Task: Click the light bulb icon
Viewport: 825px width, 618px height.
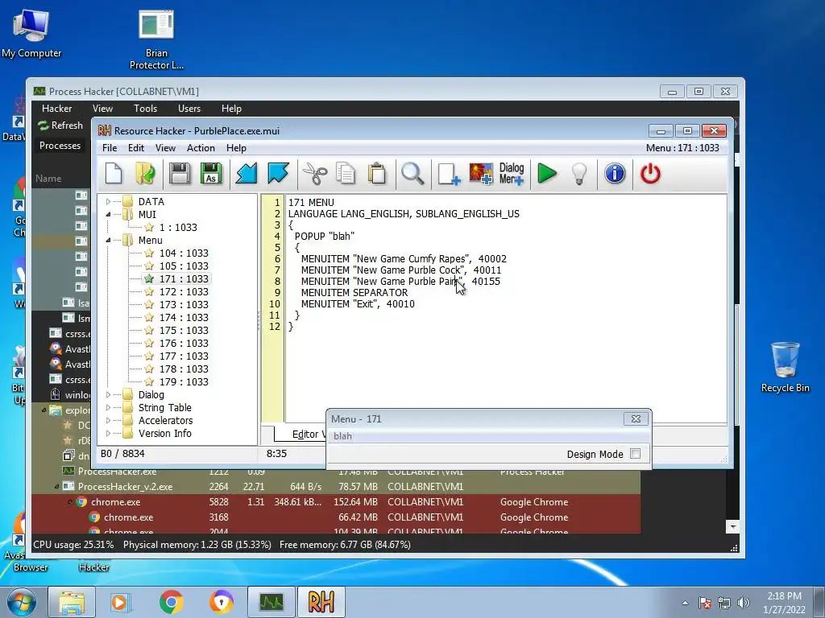Action: (x=579, y=174)
